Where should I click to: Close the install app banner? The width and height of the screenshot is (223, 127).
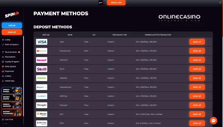220,3
